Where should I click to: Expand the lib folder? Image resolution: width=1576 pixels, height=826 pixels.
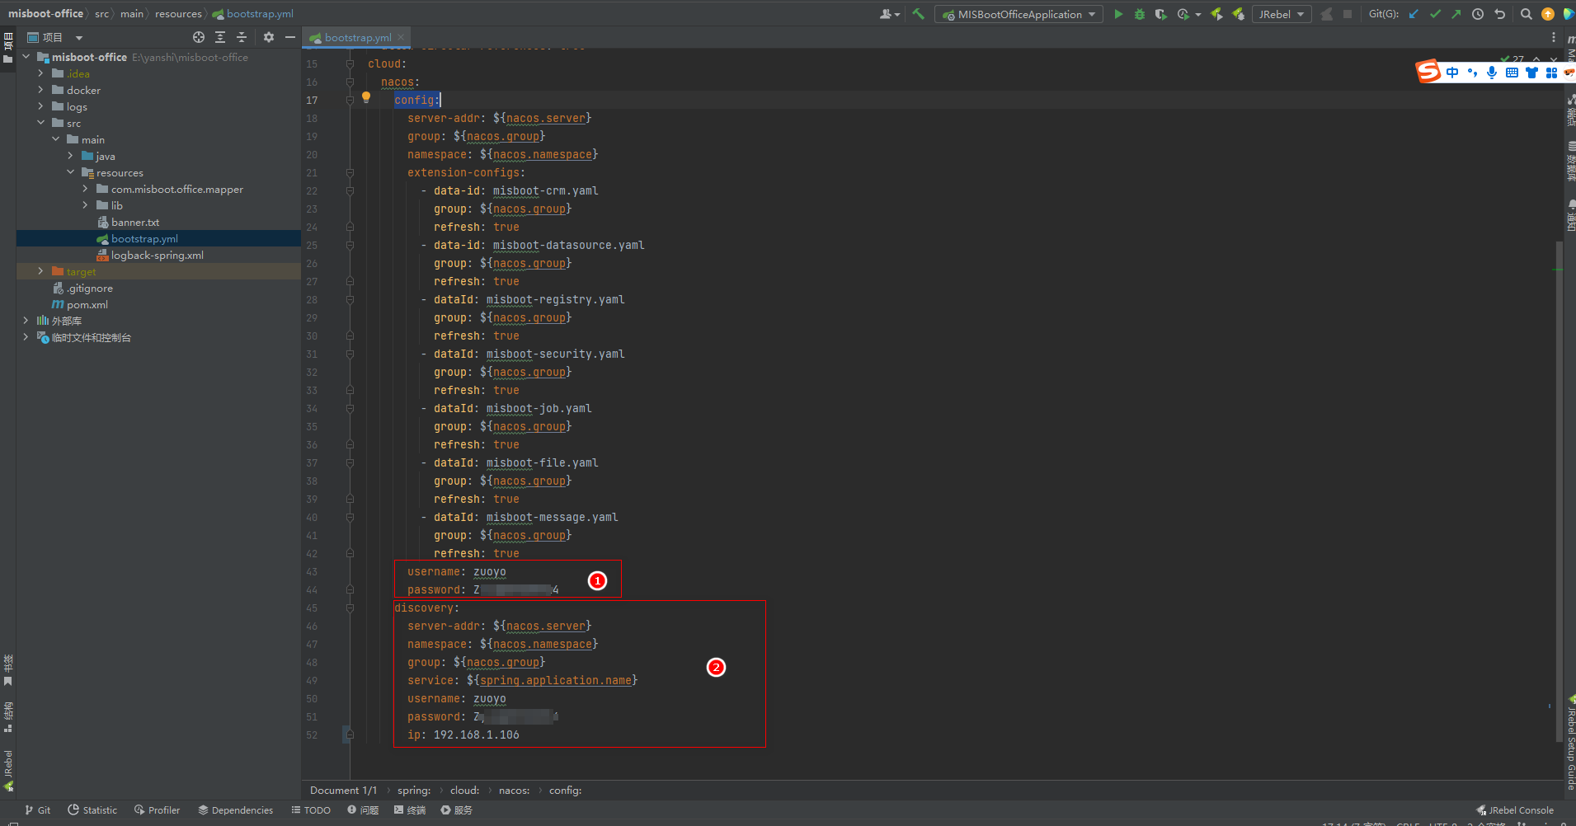click(85, 205)
